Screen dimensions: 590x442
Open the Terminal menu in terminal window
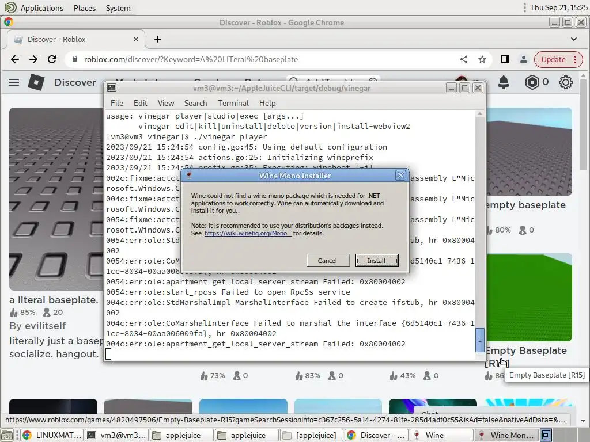pyautogui.click(x=233, y=103)
